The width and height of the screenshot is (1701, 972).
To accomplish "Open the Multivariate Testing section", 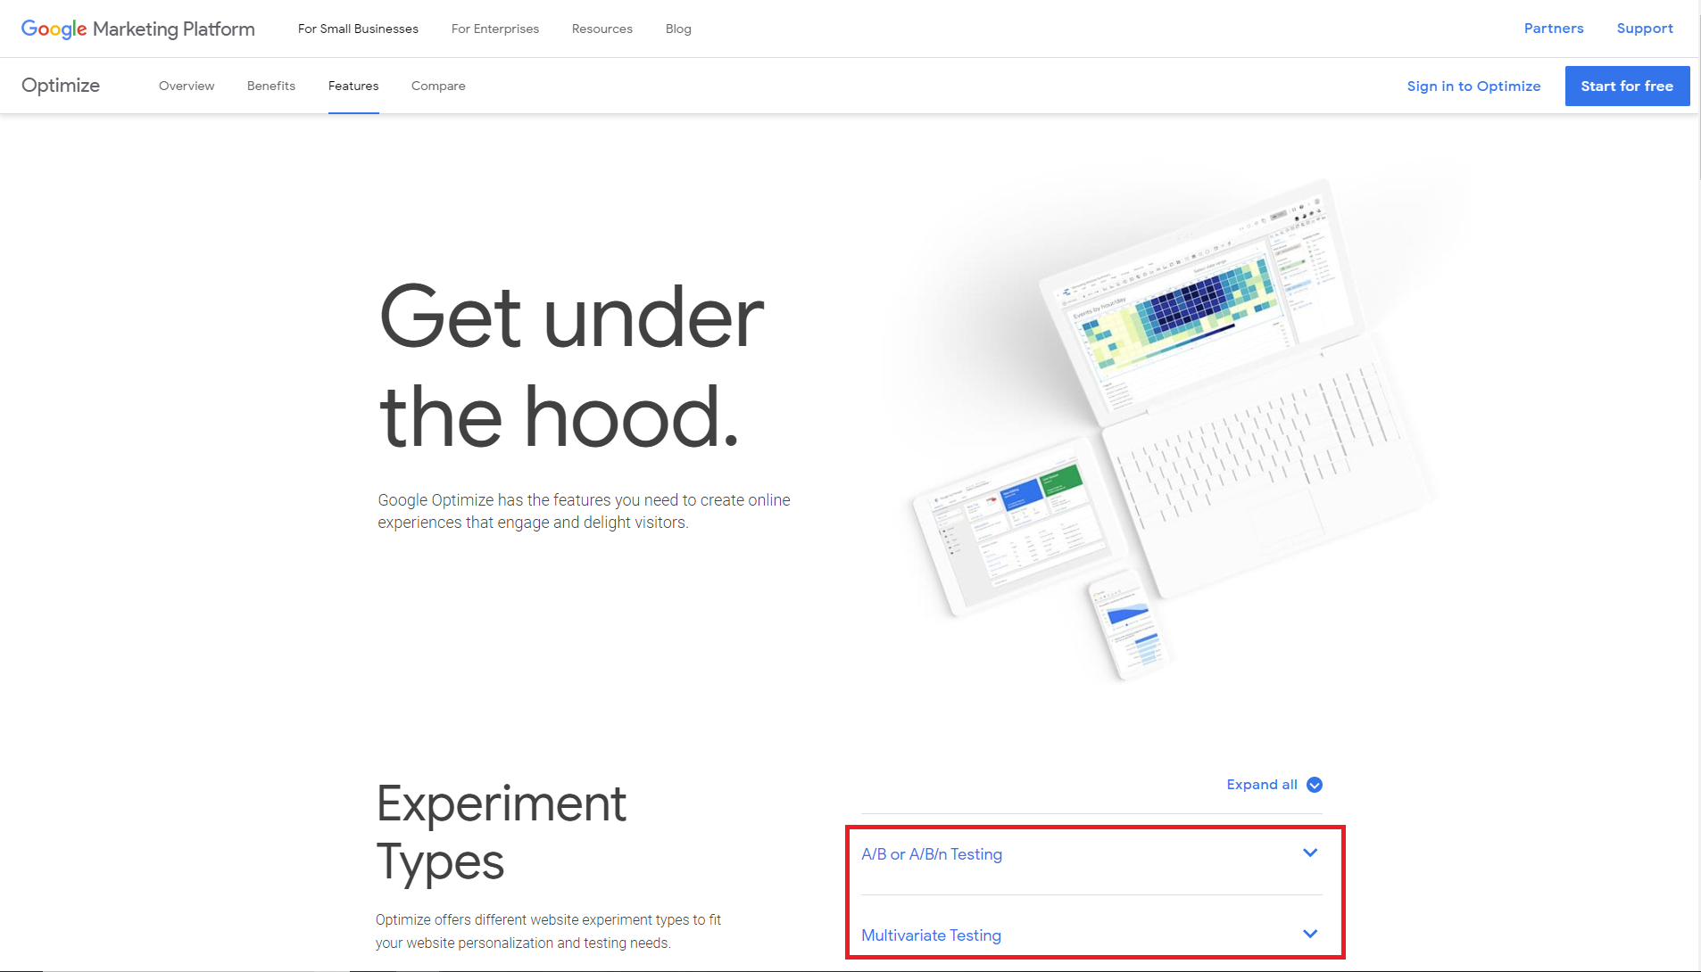I will (1091, 935).
